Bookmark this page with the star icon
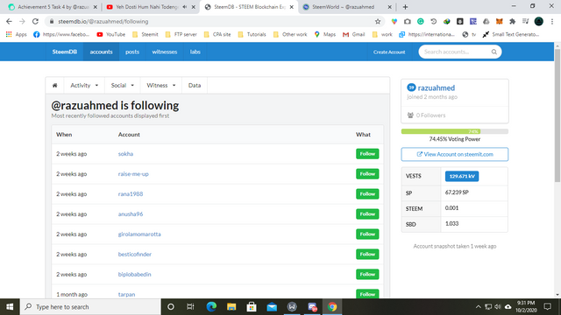The height and width of the screenshot is (315, 561). [x=378, y=21]
